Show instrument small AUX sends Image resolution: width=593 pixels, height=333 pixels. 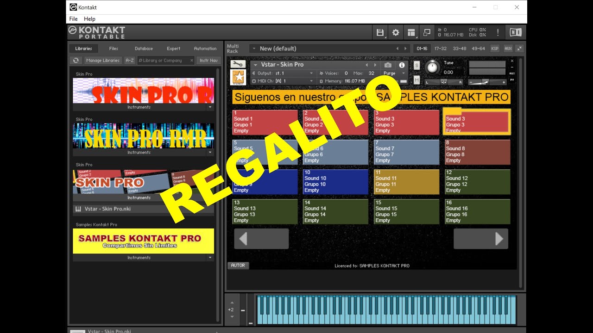click(x=512, y=74)
